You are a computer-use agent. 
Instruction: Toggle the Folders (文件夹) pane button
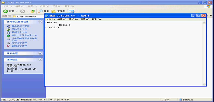[x=58, y=11]
